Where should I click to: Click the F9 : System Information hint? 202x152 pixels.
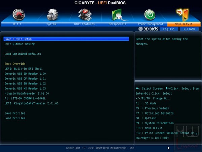[x=155, y=123]
